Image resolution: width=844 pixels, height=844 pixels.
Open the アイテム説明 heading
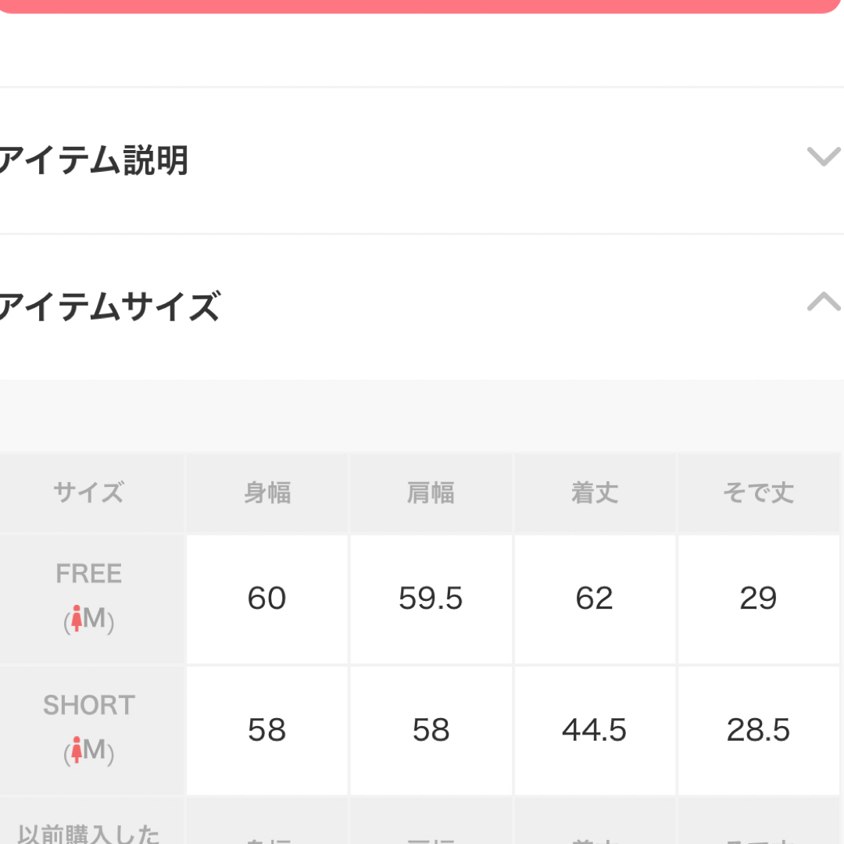[x=94, y=160]
